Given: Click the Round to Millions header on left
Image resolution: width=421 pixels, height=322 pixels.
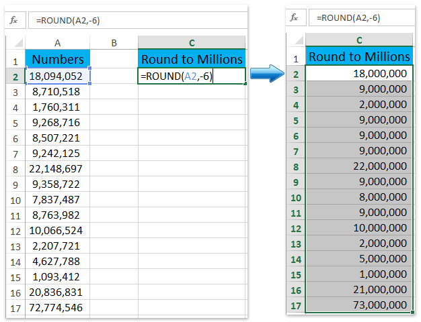Looking at the screenshot, I should coord(192,59).
